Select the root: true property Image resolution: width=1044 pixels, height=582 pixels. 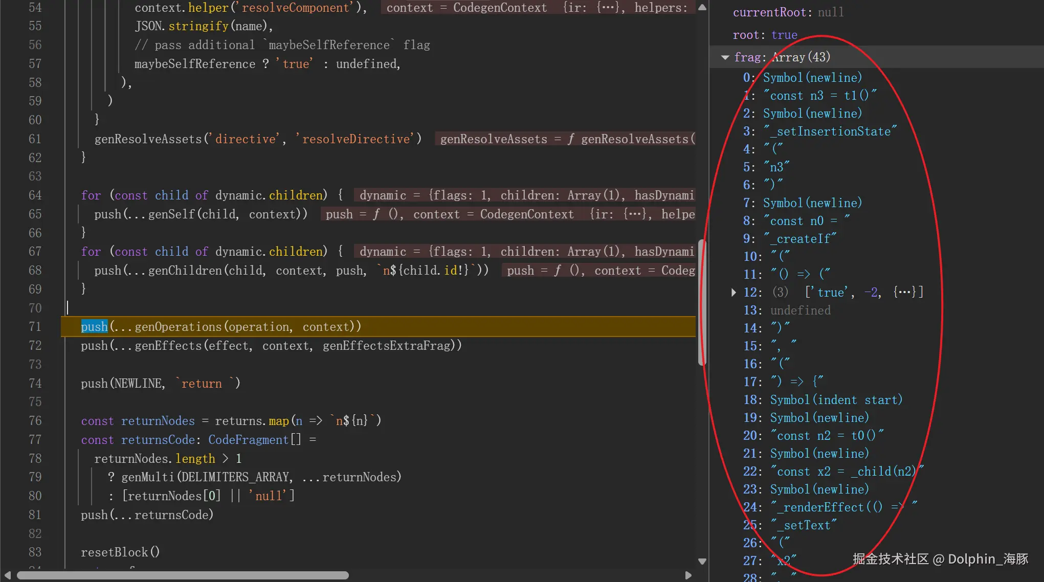tap(765, 35)
